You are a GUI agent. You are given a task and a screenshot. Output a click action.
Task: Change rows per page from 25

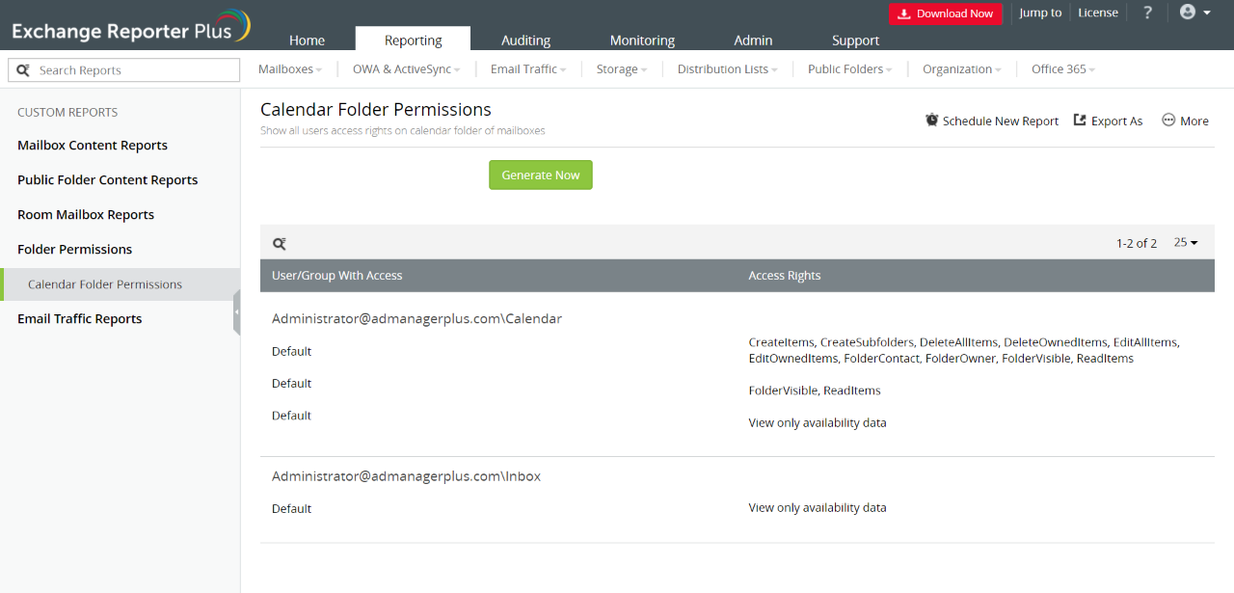(1186, 243)
